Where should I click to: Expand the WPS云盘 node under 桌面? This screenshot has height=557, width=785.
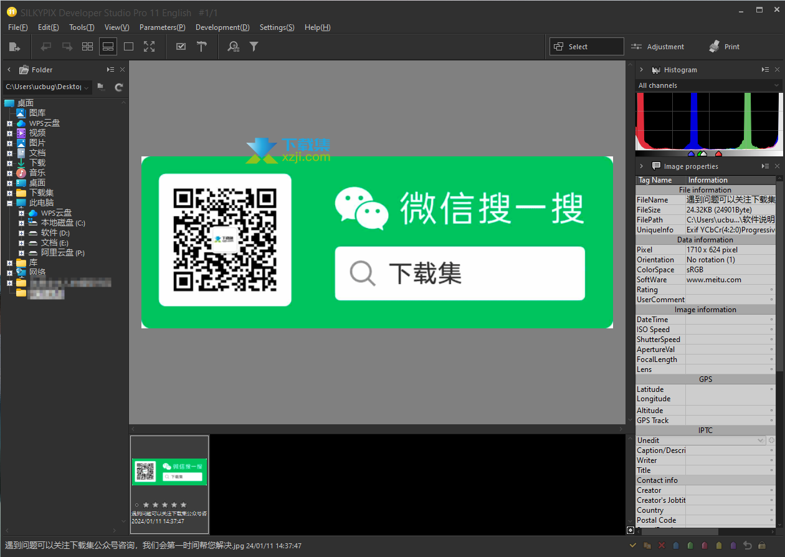[9, 123]
